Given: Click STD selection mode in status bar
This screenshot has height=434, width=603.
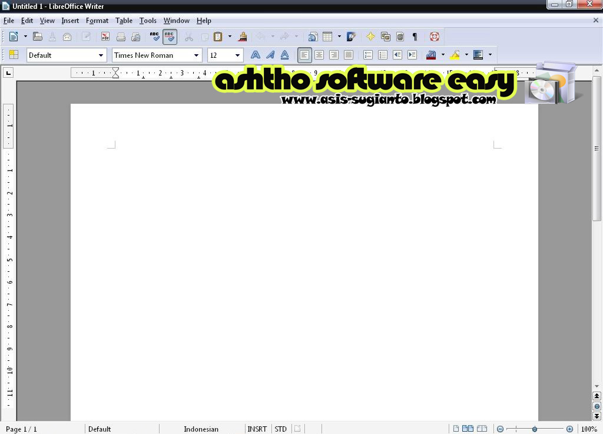Looking at the screenshot, I should point(281,429).
